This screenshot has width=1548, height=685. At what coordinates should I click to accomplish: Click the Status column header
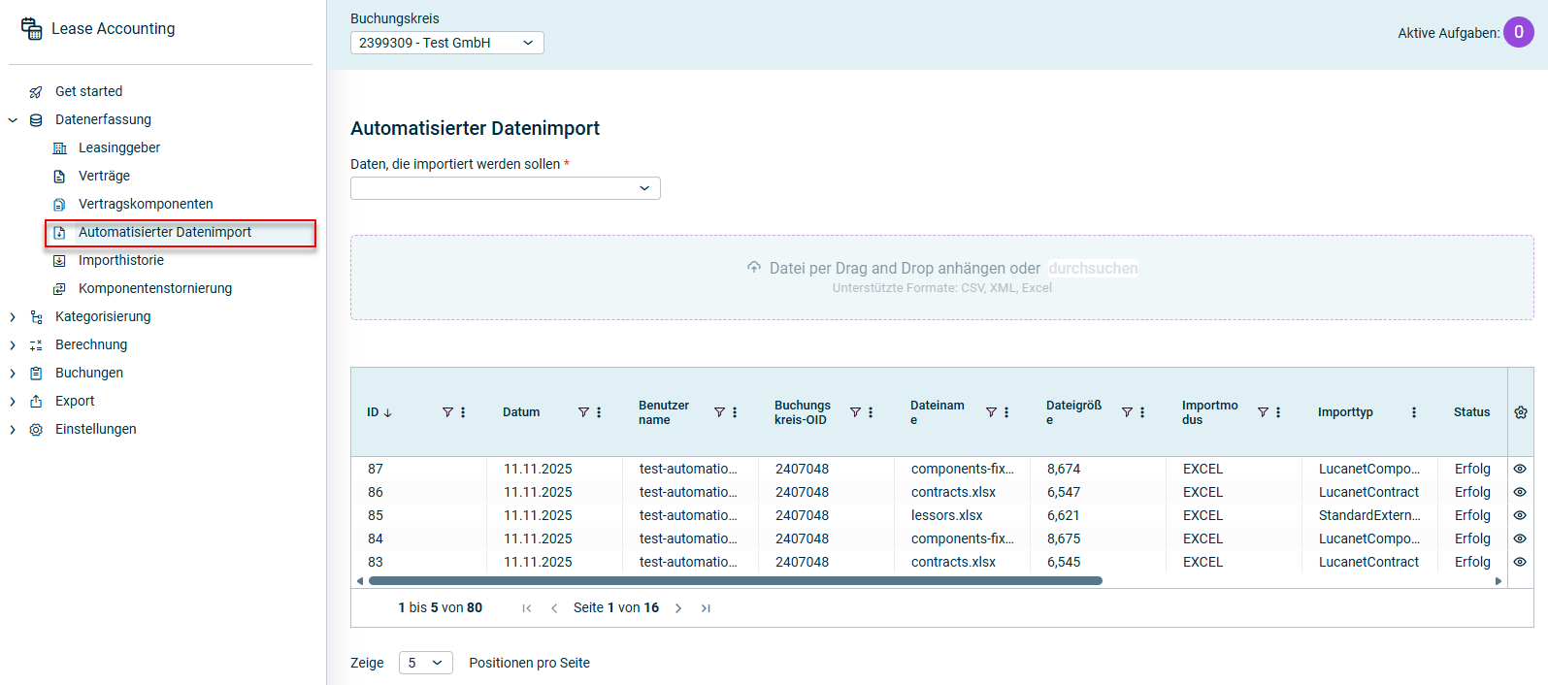pyautogui.click(x=1471, y=412)
